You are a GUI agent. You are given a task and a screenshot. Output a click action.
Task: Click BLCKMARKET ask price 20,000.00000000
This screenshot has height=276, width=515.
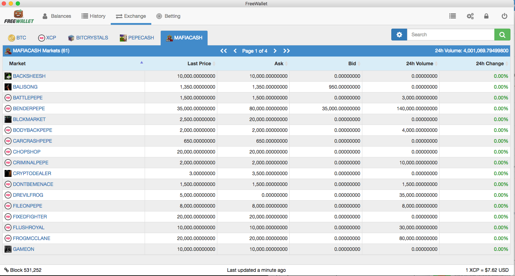click(268, 119)
